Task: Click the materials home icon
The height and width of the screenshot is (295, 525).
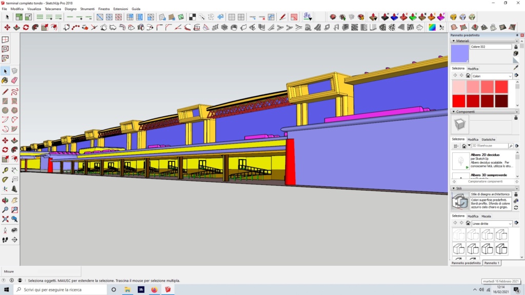Action: click(x=468, y=76)
